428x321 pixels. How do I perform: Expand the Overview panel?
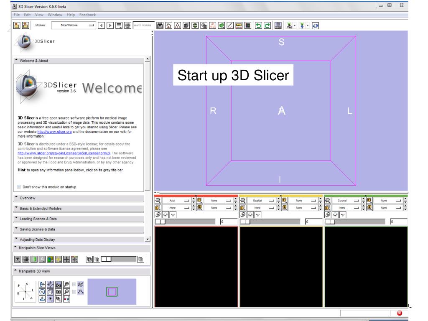tap(79, 198)
